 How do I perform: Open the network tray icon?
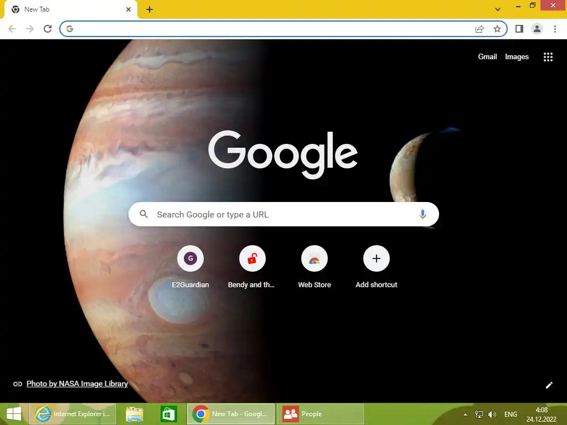[479, 414]
